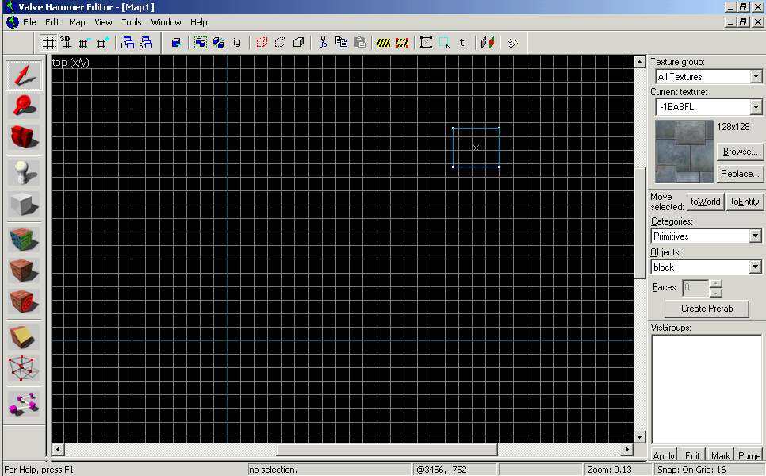Screen dimensions: 766x476
Task: Toggle the 2D grid display
Action: [48, 43]
